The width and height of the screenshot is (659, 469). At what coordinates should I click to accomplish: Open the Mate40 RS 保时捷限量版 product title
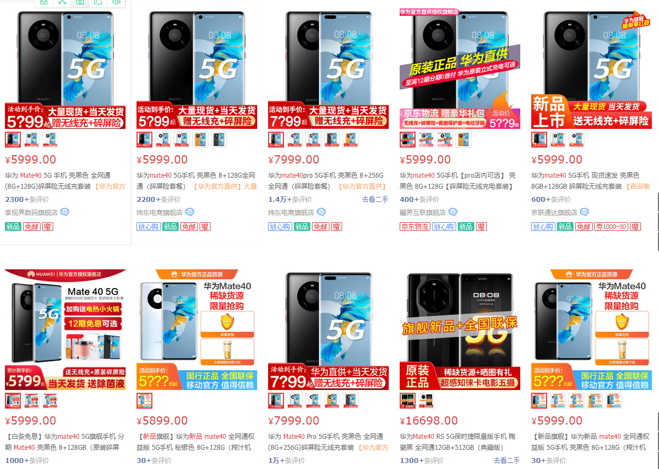point(457,442)
